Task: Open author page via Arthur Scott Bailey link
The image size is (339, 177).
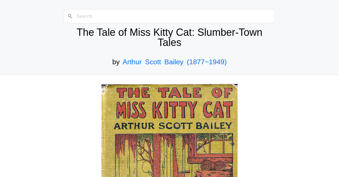Action: click(153, 62)
